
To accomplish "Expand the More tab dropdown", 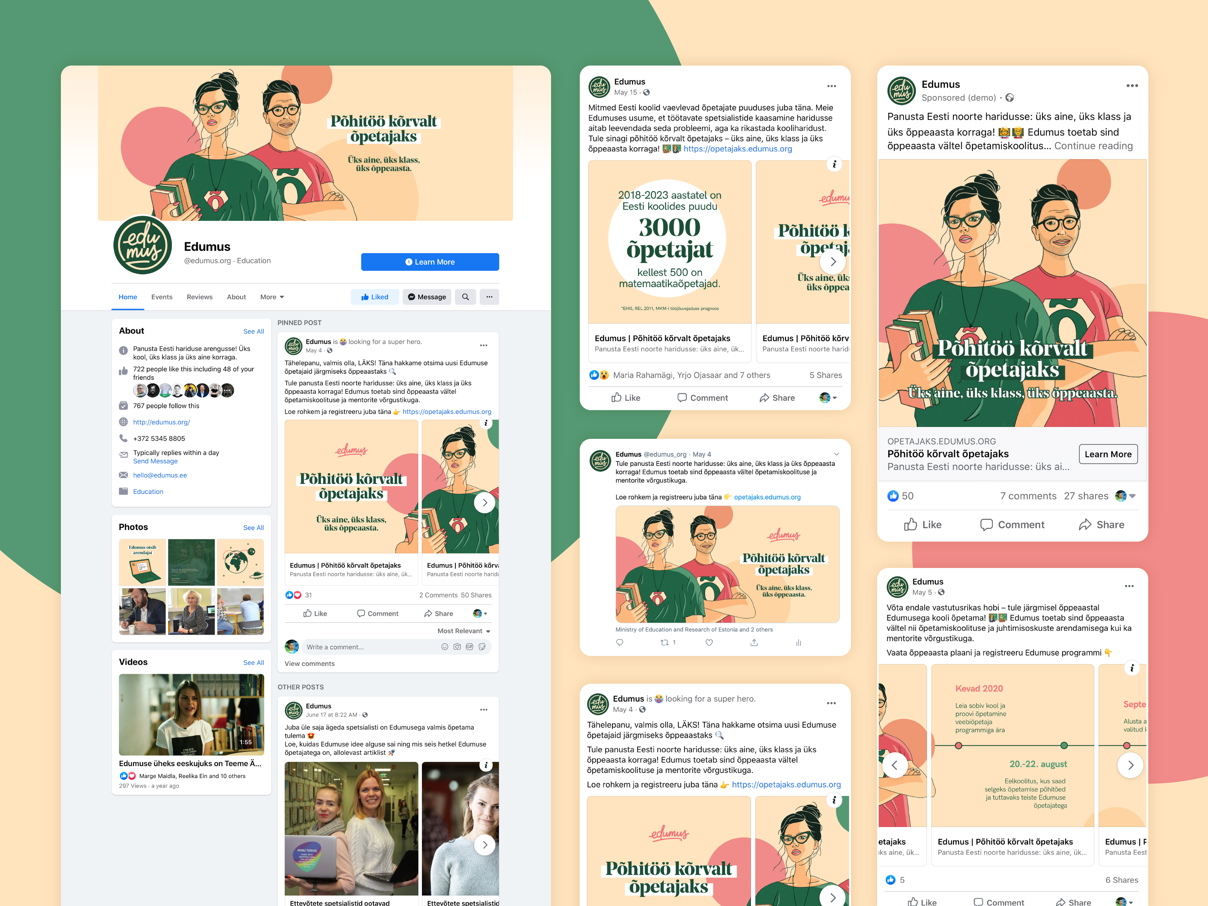I will (272, 297).
